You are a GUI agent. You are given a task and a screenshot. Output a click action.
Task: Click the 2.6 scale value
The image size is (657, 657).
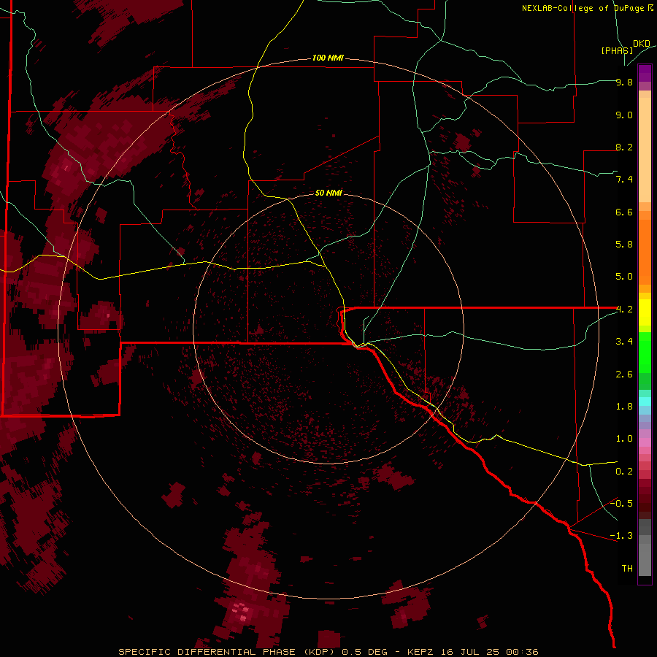(x=624, y=374)
